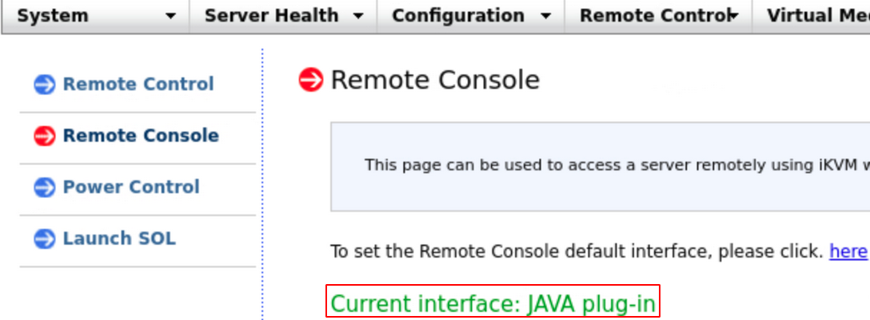Screen dimensions: 870x320
Task: Click the blue arrow icon next to Power Control
Action: pyautogui.click(x=44, y=188)
